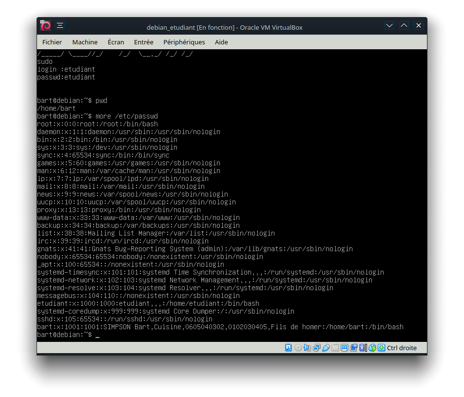The width and height of the screenshot is (464, 397).
Task: Click the Ctrl droite host key label
Action: coord(402,348)
